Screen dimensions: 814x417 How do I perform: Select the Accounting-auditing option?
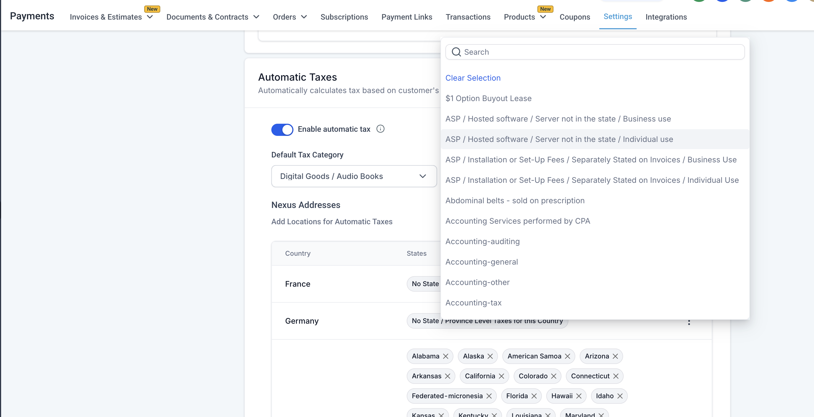point(482,242)
